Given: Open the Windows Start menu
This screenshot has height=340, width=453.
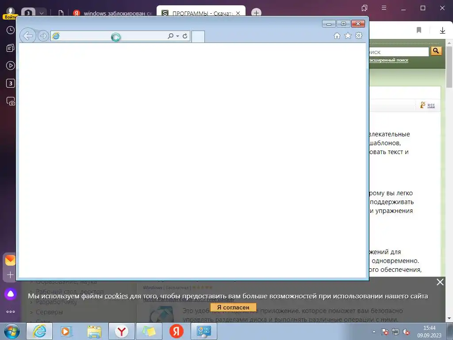Looking at the screenshot, I should 12,331.
